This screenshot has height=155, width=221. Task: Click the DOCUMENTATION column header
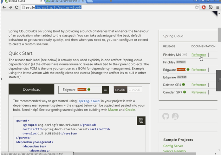(x=203, y=46)
